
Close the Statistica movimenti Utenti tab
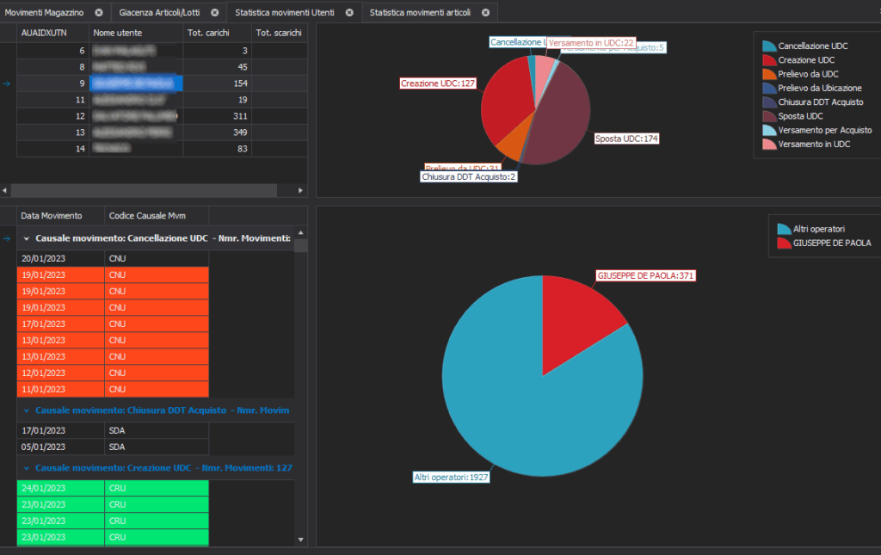pos(349,13)
